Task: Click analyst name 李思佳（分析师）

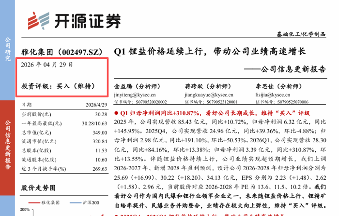Action: coord(279,86)
